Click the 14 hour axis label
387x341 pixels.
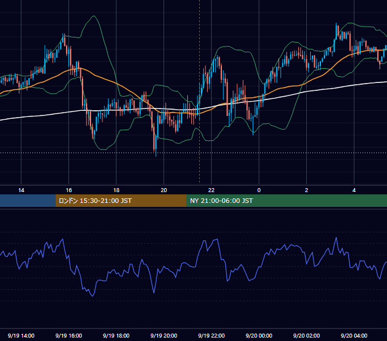pyautogui.click(x=21, y=190)
